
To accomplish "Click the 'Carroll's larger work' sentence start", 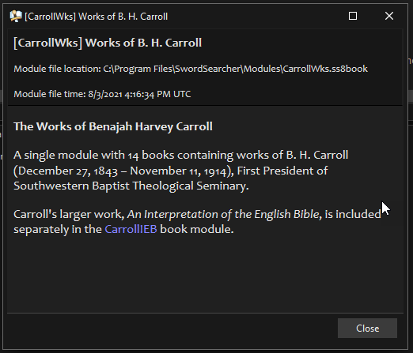I will pos(69,214).
